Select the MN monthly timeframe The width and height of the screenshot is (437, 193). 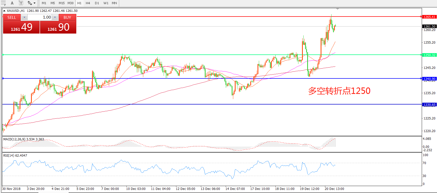point(114,3)
